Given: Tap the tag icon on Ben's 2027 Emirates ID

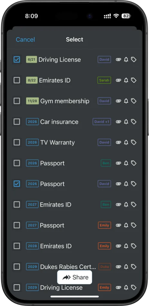Looking at the screenshot, I should 134,205.
